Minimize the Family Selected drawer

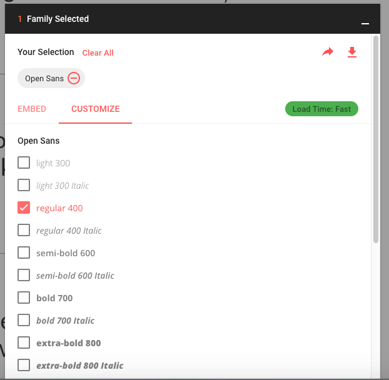365,24
